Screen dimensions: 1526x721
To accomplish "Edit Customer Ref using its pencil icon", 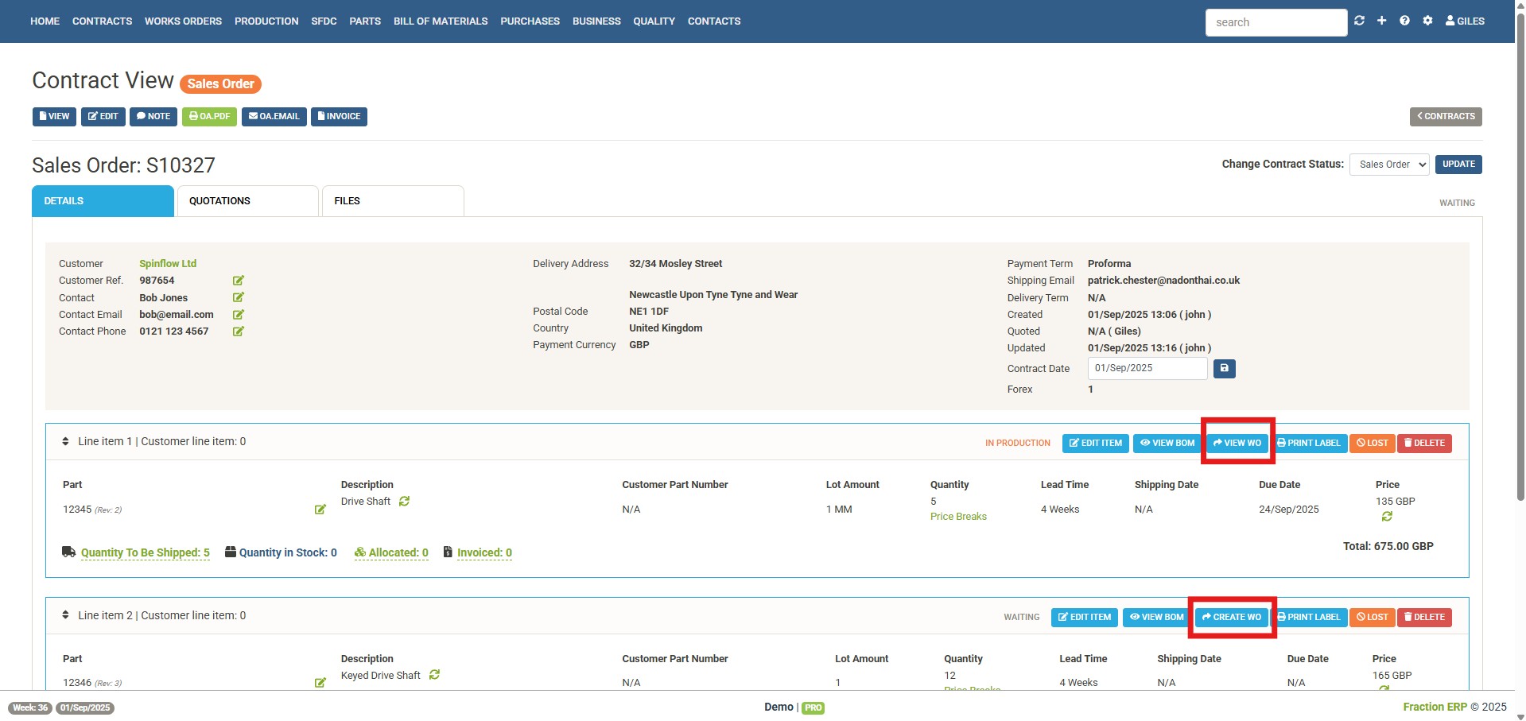I will [238, 281].
